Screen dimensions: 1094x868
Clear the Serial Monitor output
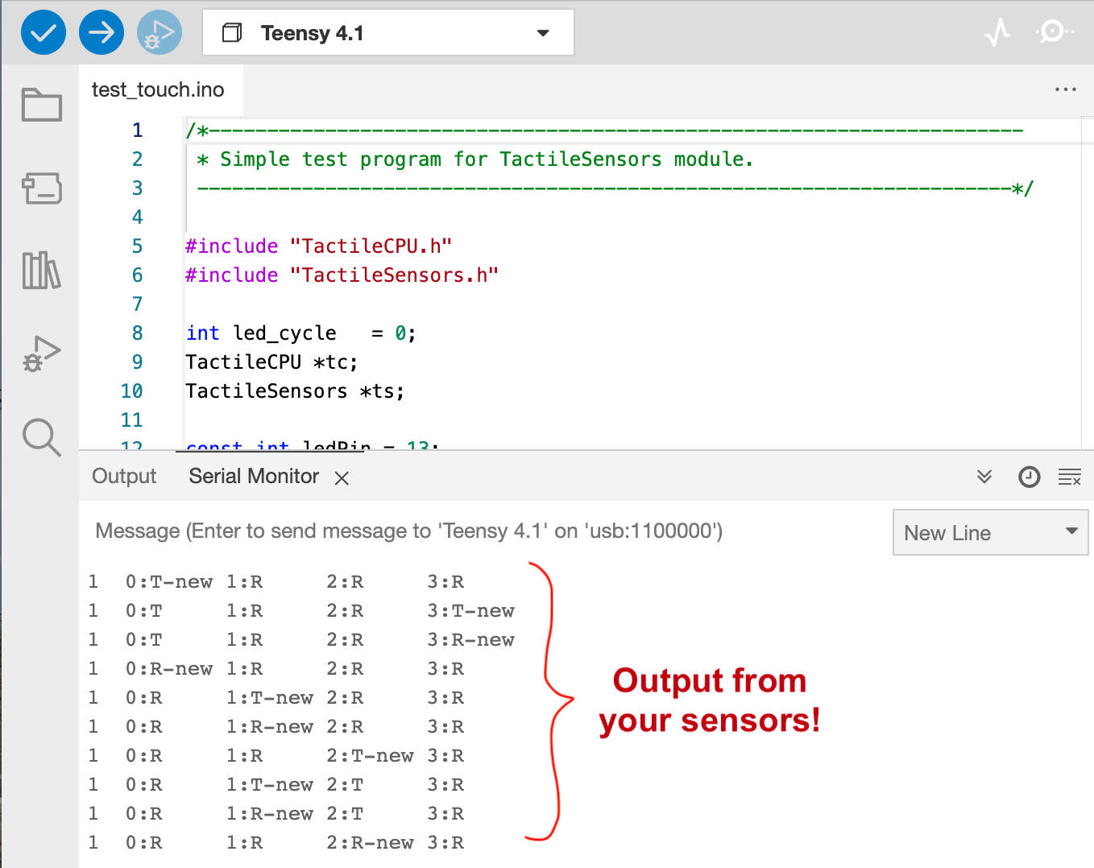(x=1069, y=477)
